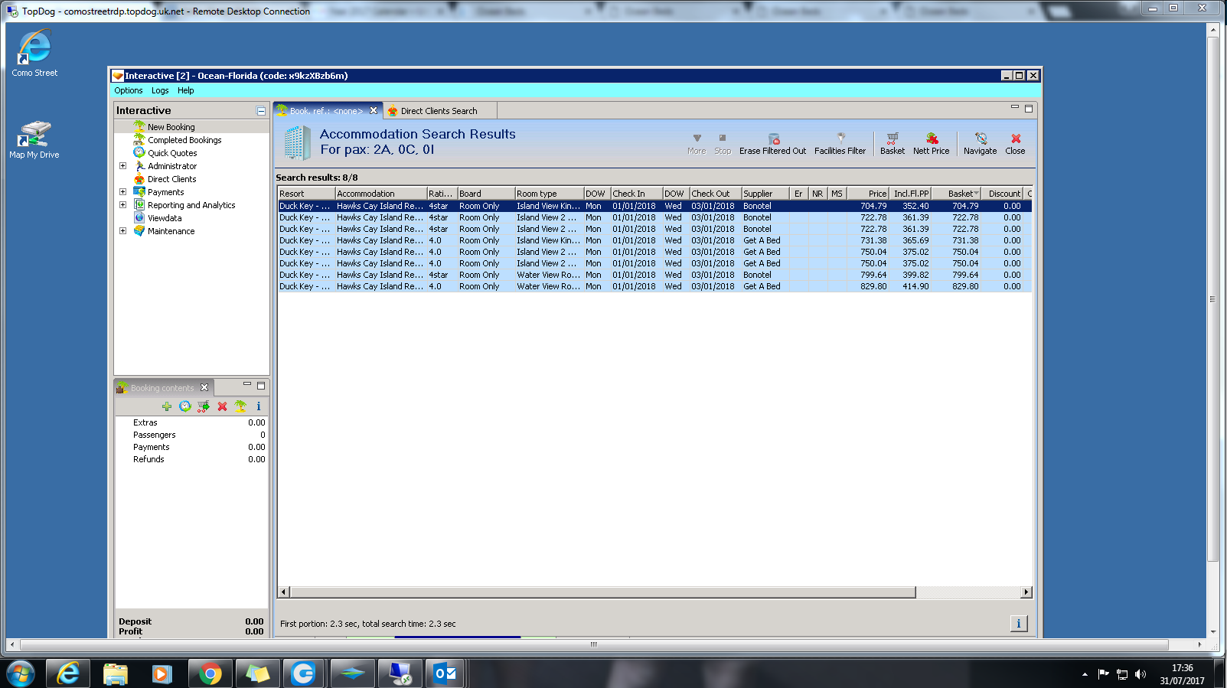Close the Booking contents tab
Screen dimensions: 1227x688
tap(204, 387)
